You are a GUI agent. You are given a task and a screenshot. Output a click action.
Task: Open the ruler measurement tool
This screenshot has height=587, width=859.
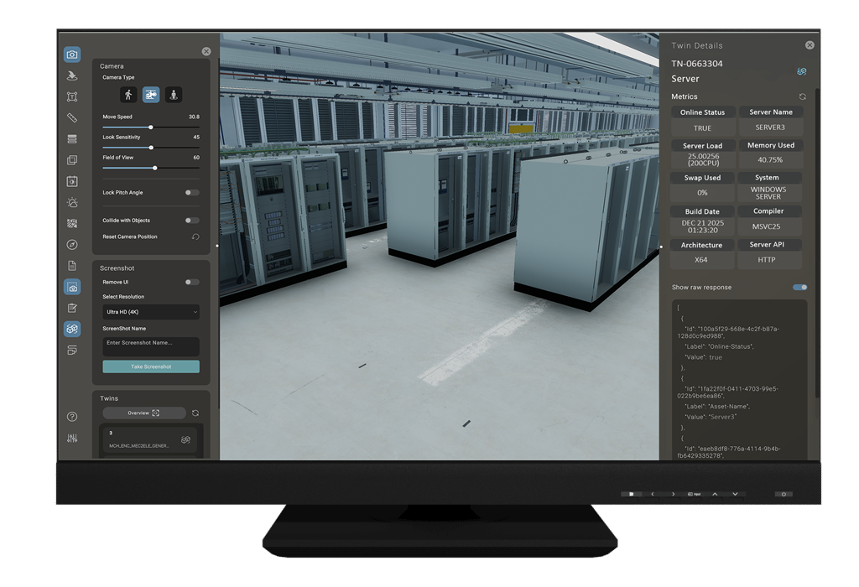[x=72, y=117]
